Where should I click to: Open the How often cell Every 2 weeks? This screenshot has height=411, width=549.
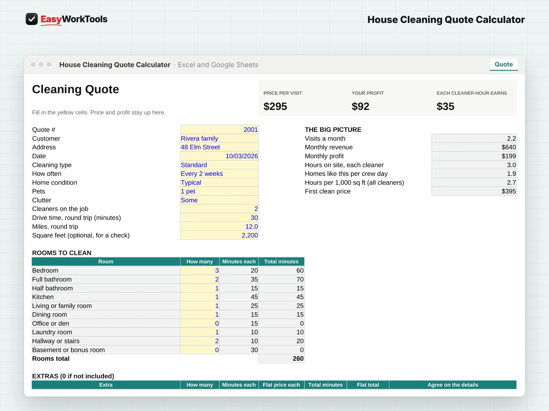pos(219,174)
